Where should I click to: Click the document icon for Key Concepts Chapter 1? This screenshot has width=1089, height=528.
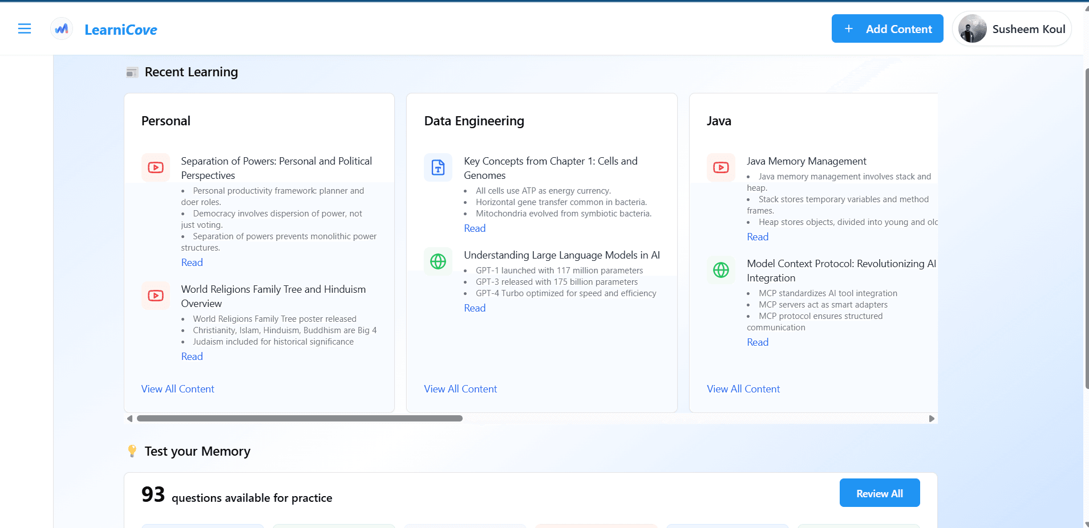[x=438, y=167]
